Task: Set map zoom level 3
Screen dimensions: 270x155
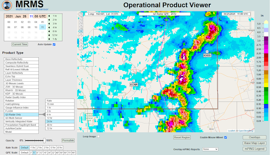Action: point(81,48)
